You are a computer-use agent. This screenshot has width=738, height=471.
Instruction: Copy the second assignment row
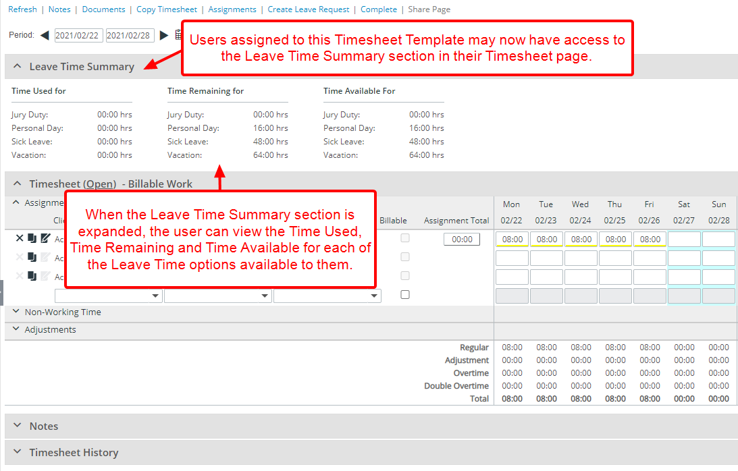click(32, 257)
